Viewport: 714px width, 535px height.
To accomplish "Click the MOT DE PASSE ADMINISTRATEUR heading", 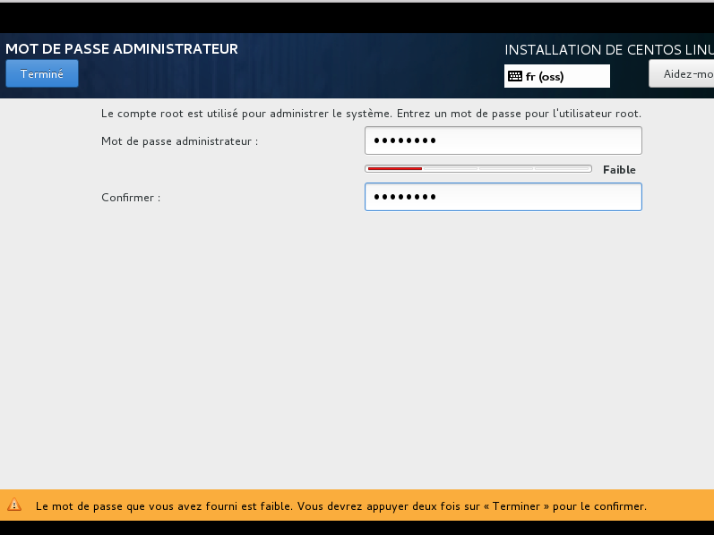I will 122,49.
